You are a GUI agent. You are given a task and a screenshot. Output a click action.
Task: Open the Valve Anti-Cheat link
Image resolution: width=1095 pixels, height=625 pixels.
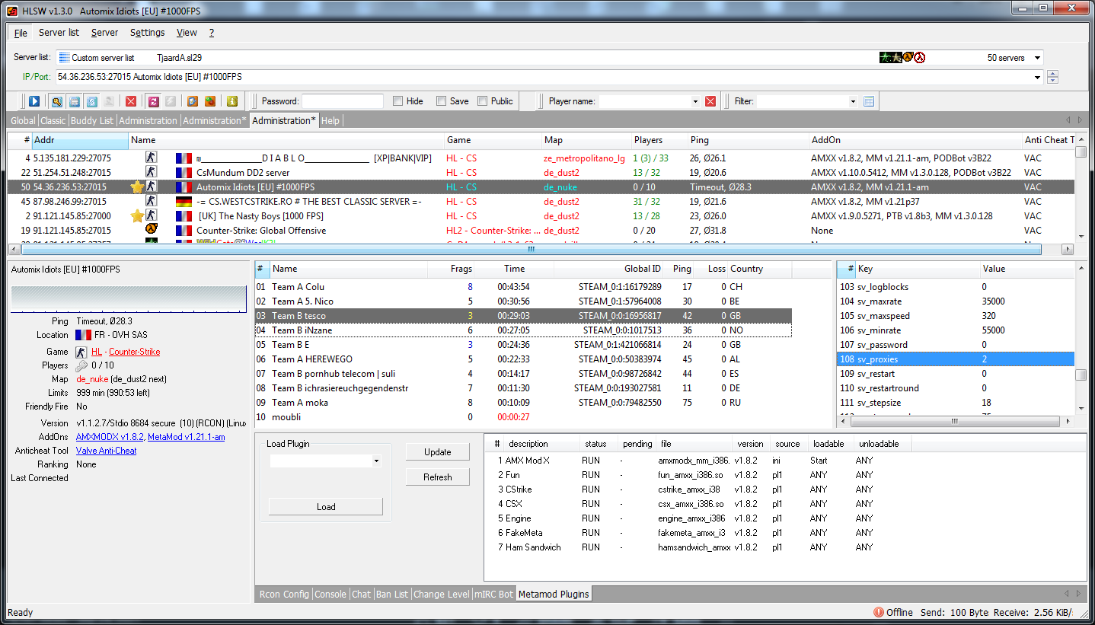(x=107, y=450)
